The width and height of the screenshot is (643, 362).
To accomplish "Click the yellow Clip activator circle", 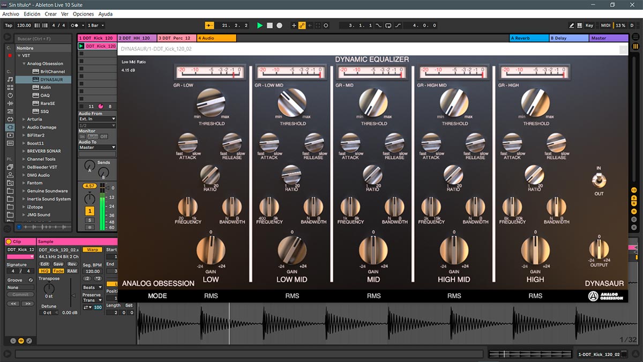I will click(x=9, y=242).
